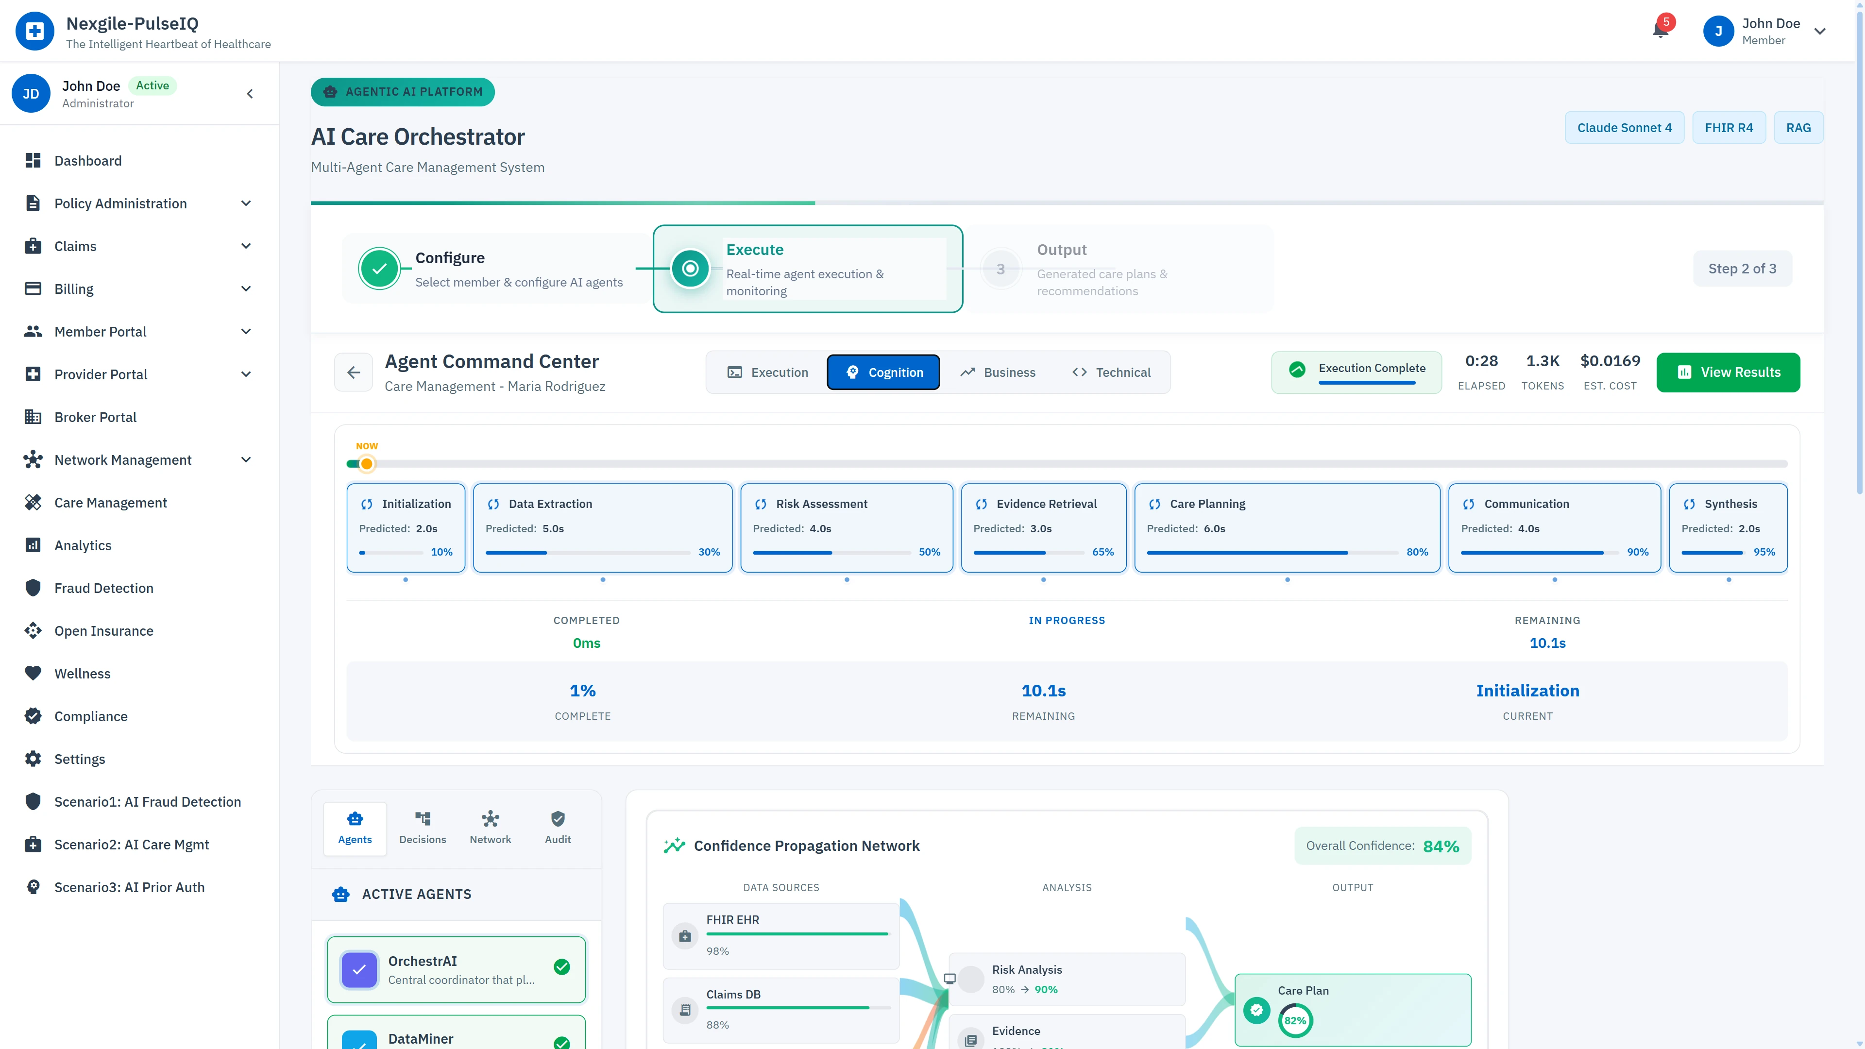Open the Analytics section in sidebar

(x=83, y=545)
